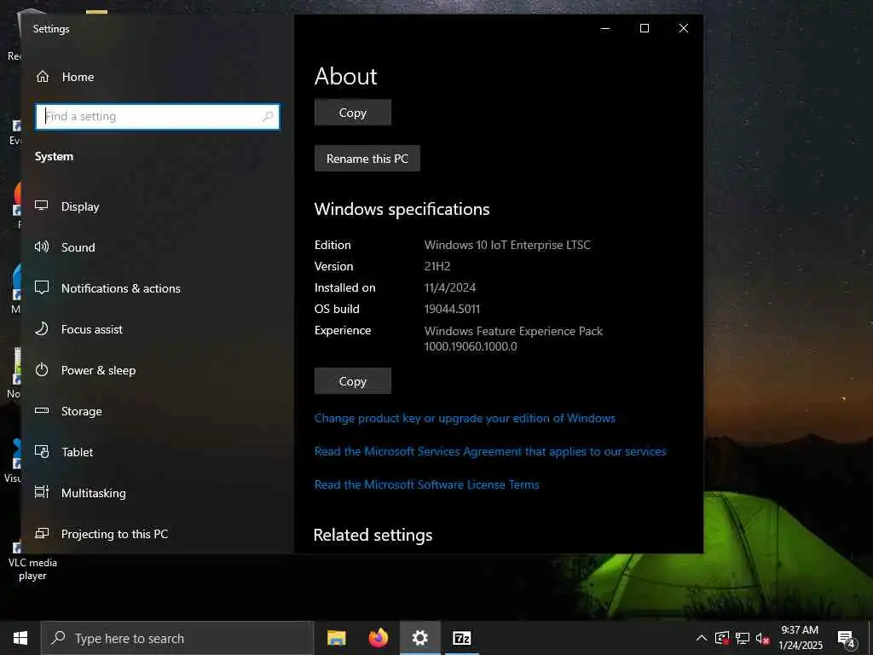Copy the Windows specifications
The image size is (873, 655).
point(352,381)
